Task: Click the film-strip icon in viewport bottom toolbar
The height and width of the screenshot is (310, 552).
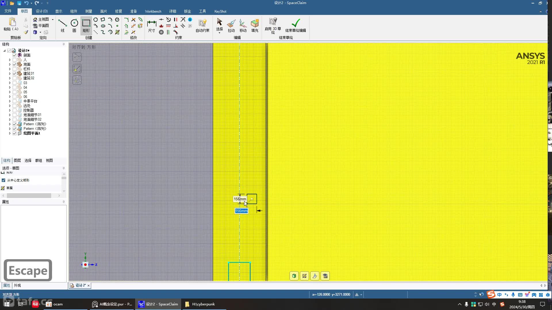Action: click(x=325, y=276)
